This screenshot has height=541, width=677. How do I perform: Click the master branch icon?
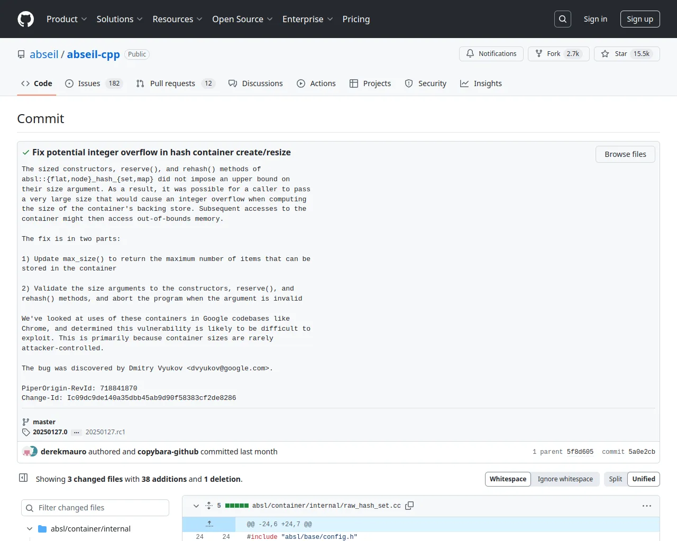[x=25, y=422]
